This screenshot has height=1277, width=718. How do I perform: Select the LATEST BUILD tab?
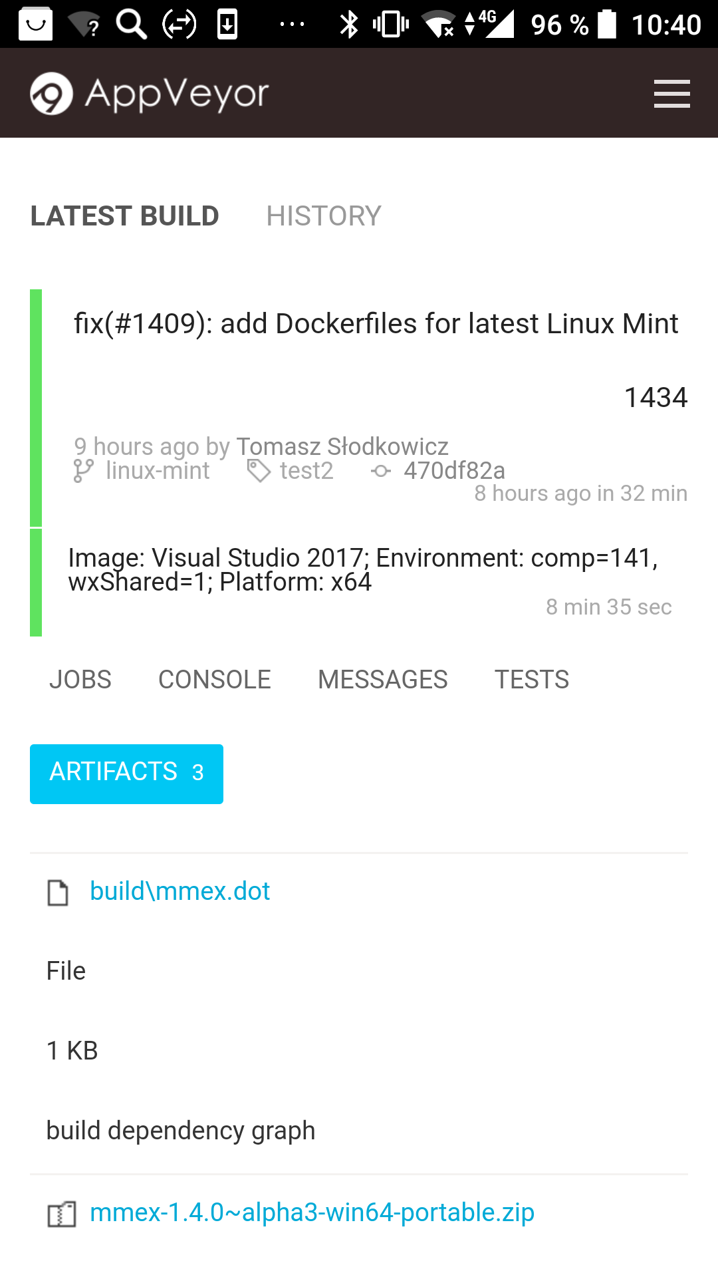pyautogui.click(x=124, y=216)
